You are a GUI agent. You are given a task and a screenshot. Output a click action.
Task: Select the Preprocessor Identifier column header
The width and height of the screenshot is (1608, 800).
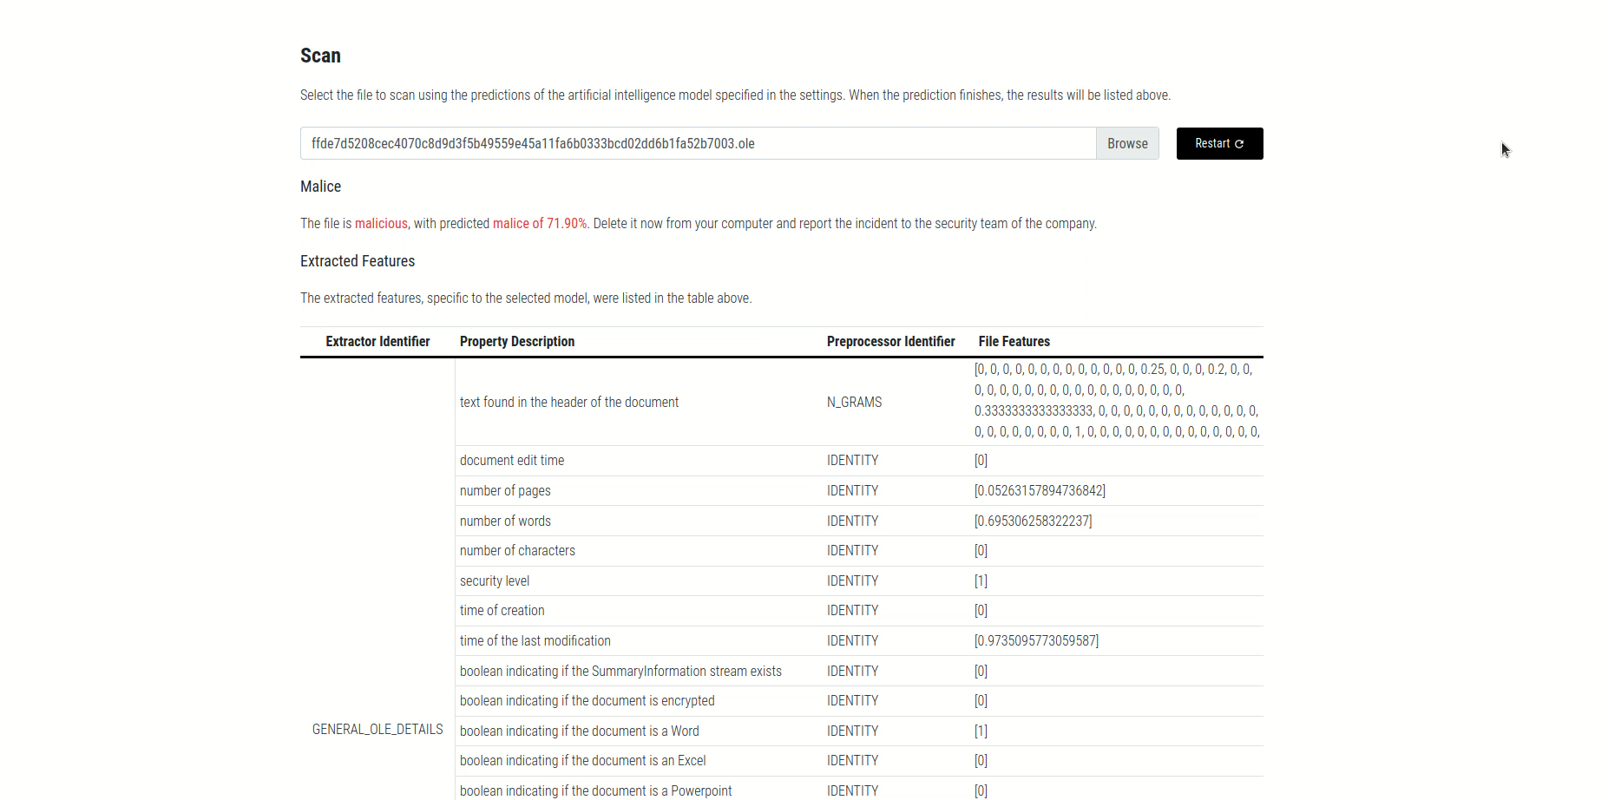pyautogui.click(x=890, y=342)
